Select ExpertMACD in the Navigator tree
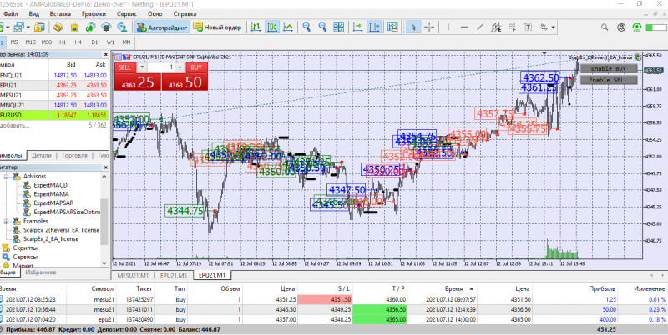The width and height of the screenshot is (668, 335). (50, 185)
